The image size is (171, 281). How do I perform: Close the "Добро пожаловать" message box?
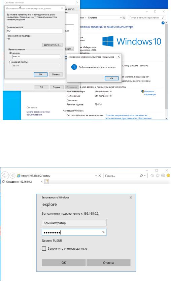119,57
